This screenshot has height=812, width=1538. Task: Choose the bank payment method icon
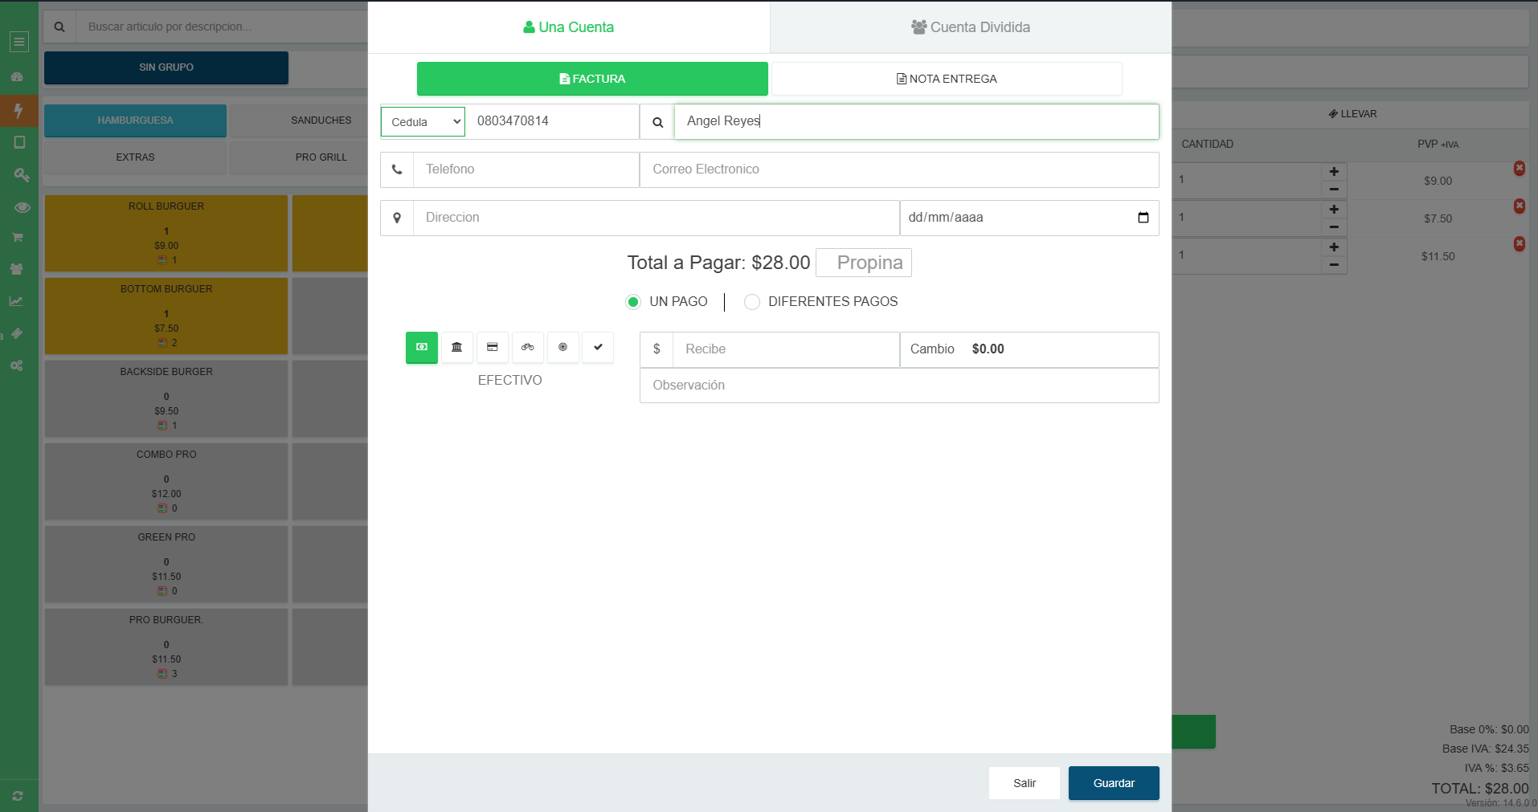pyautogui.click(x=457, y=348)
